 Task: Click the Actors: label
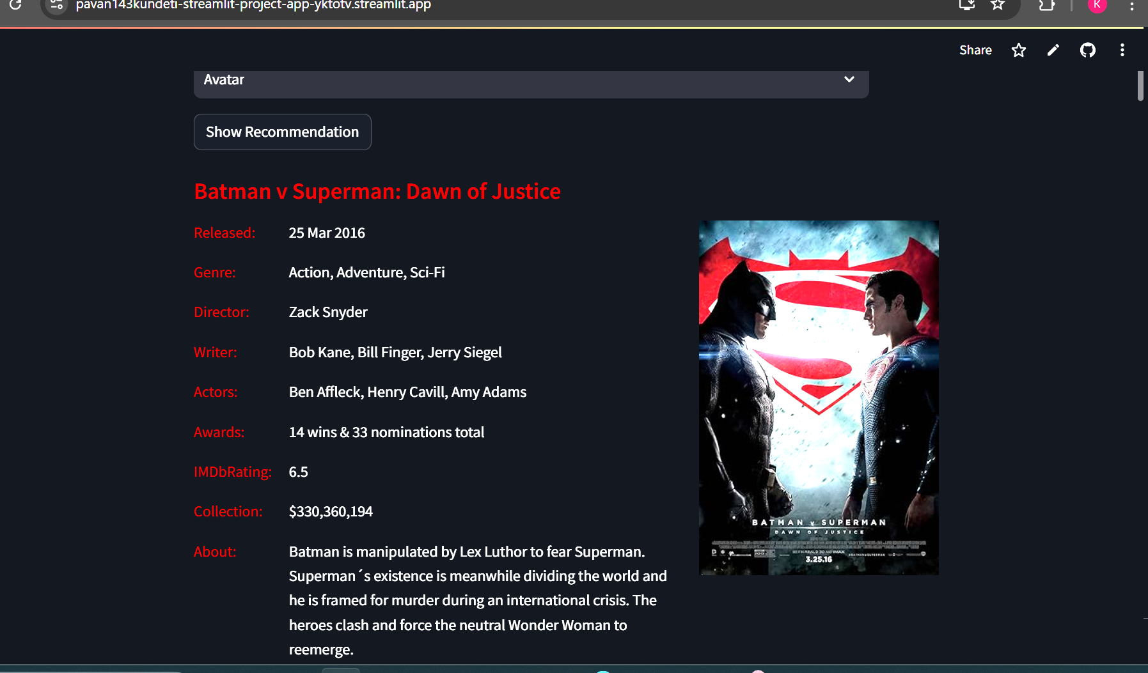click(x=216, y=392)
